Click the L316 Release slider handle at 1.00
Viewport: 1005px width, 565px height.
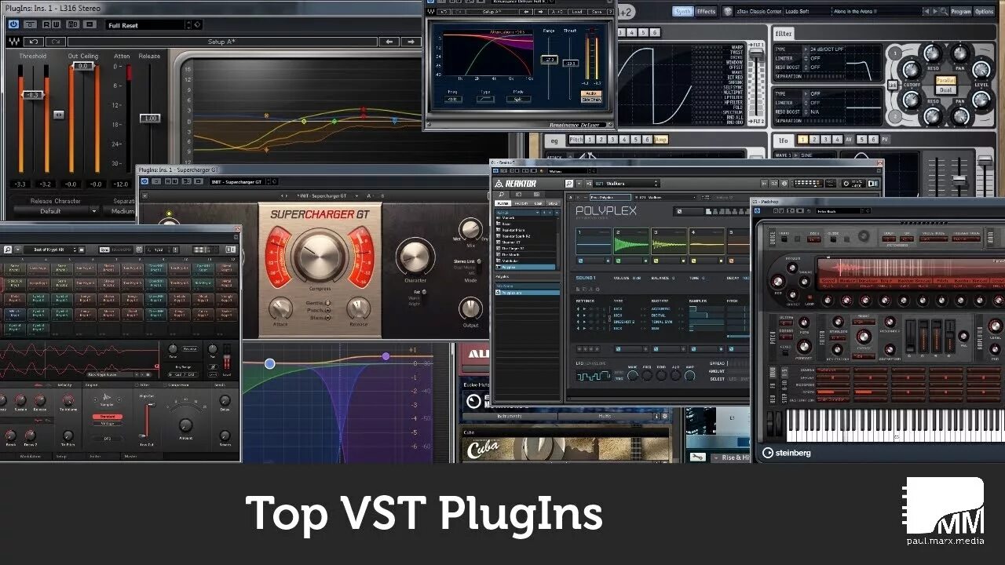(x=150, y=118)
